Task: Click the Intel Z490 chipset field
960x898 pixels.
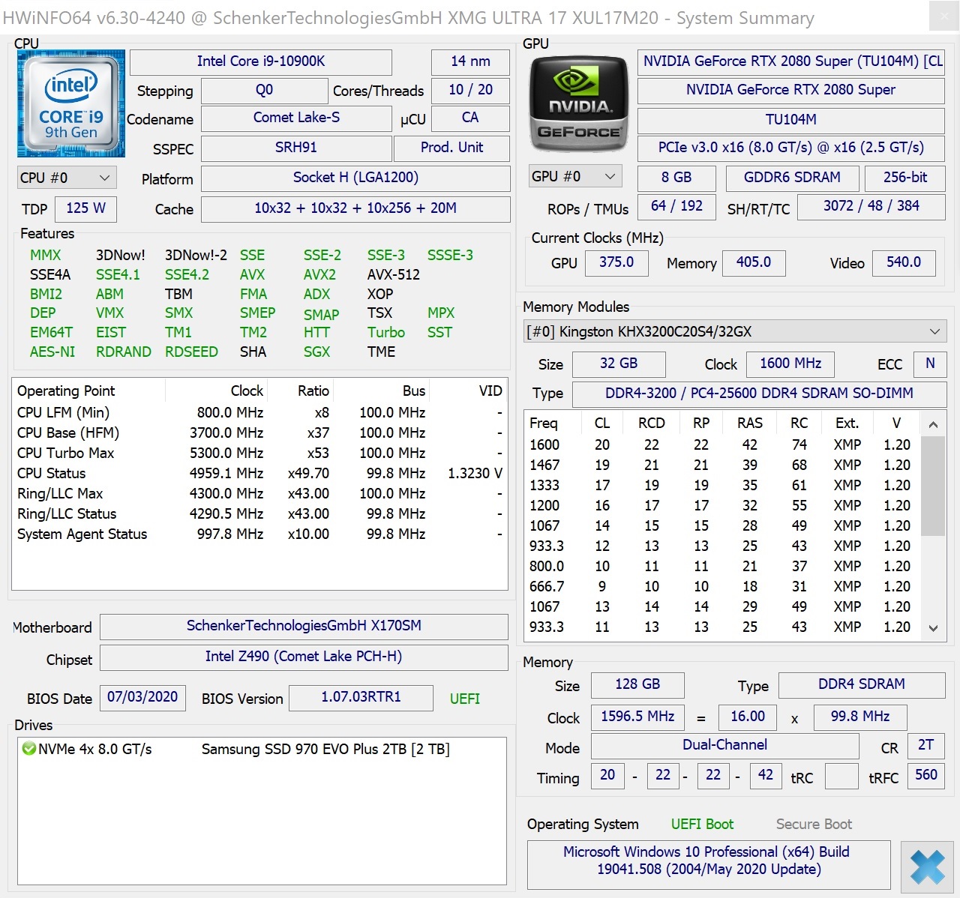Action: coord(304,657)
